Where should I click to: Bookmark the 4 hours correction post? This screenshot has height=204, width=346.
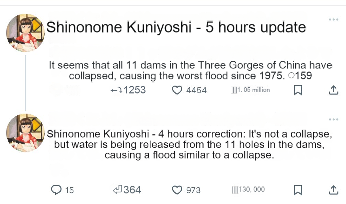click(x=298, y=190)
